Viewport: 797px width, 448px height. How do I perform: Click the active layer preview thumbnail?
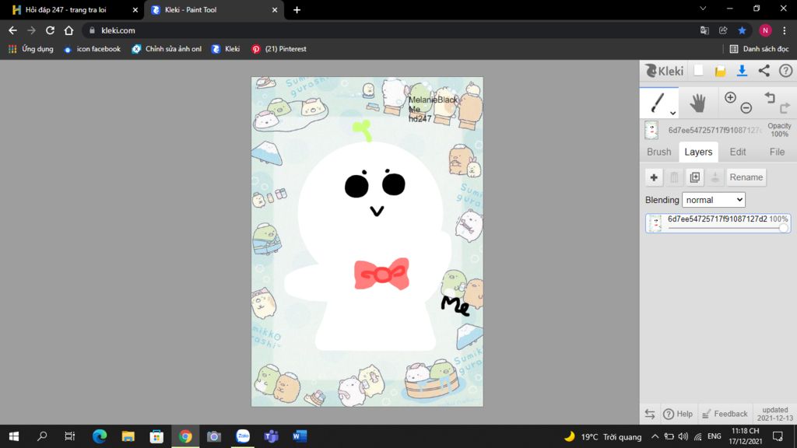[x=651, y=130]
